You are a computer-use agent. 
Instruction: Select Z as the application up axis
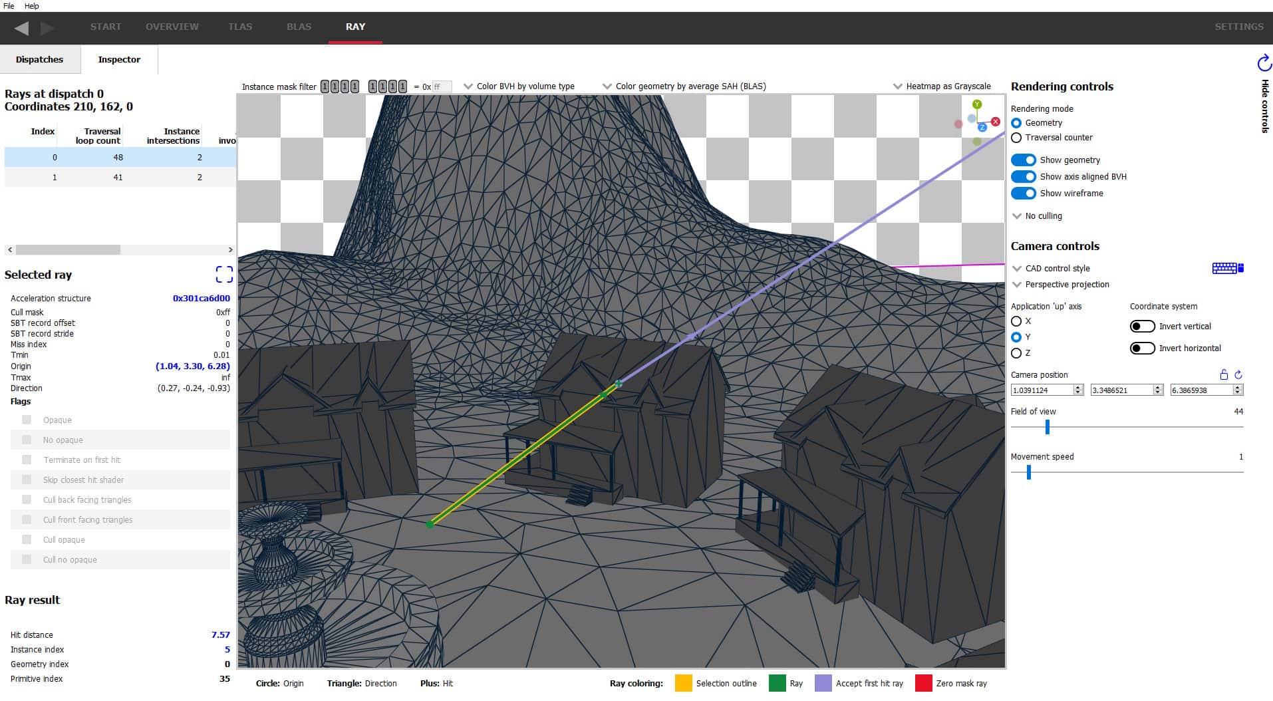click(1016, 353)
